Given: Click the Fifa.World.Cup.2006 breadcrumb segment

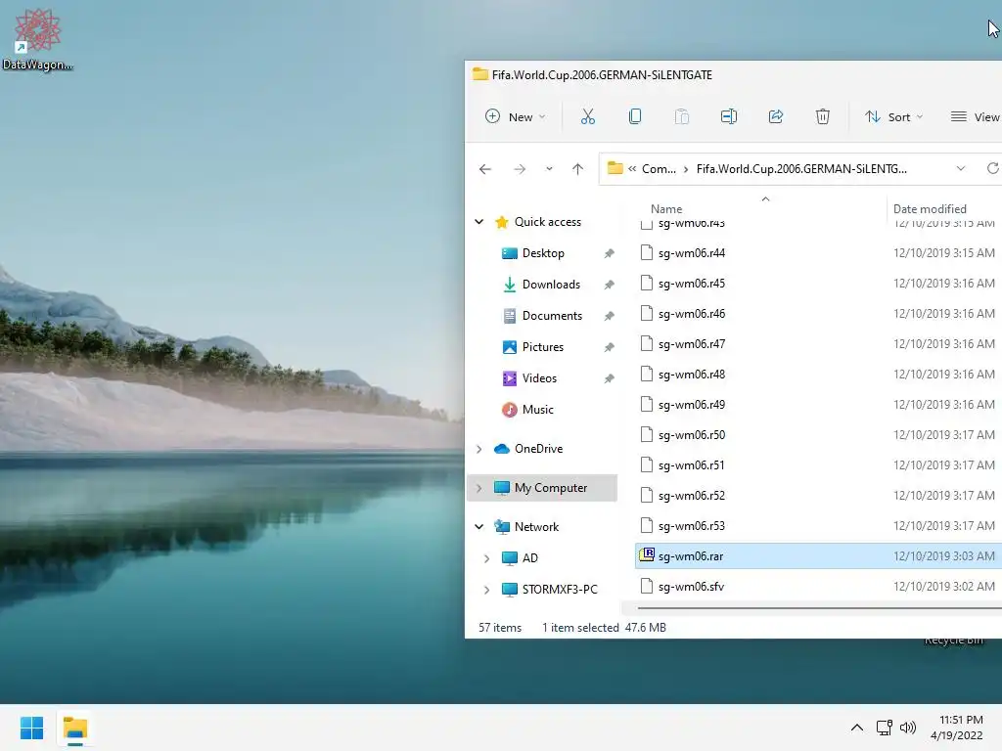Looking at the screenshot, I should (801, 169).
